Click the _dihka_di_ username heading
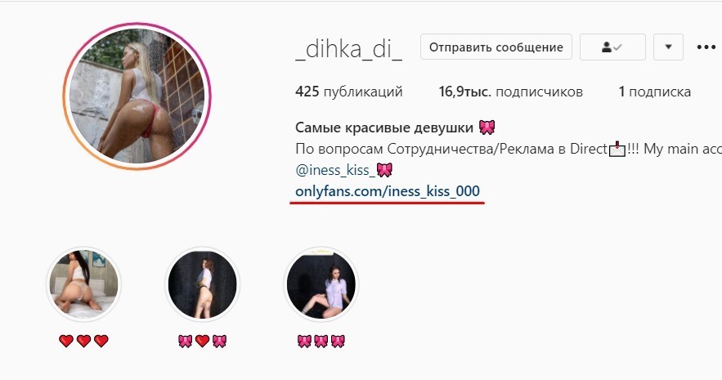Viewport: 722px width, 380px height. point(348,48)
